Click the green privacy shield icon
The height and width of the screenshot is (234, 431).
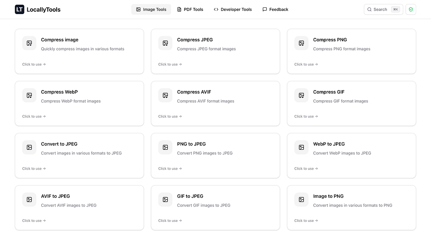[411, 9]
